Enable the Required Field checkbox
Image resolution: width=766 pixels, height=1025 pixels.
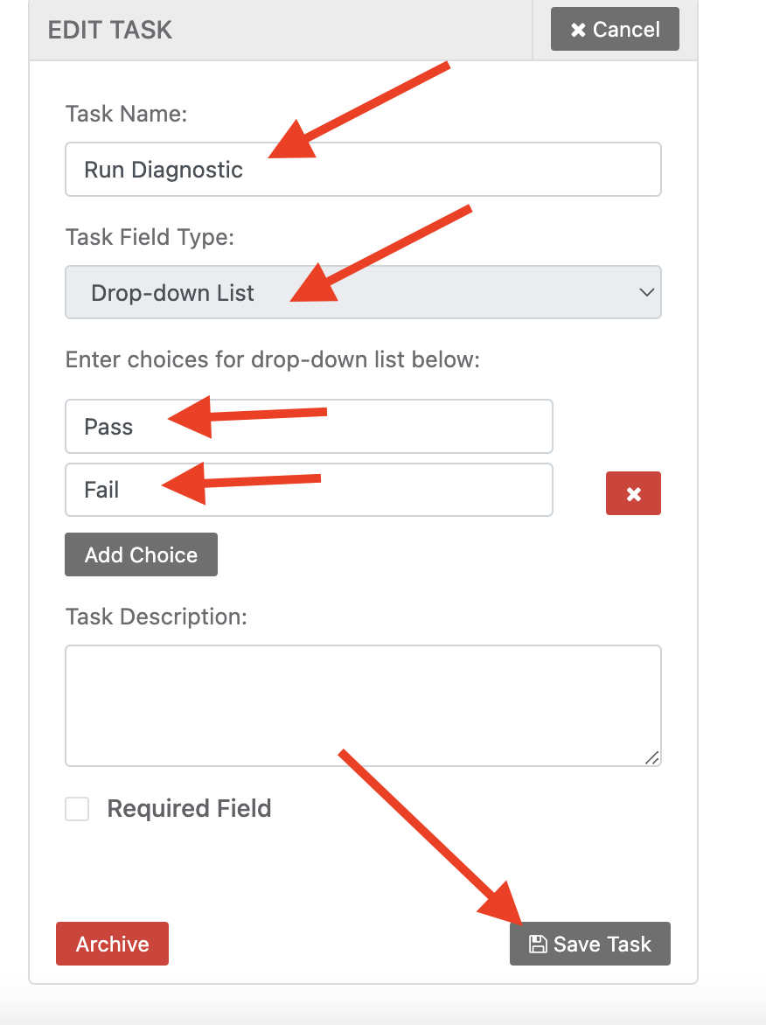77,808
